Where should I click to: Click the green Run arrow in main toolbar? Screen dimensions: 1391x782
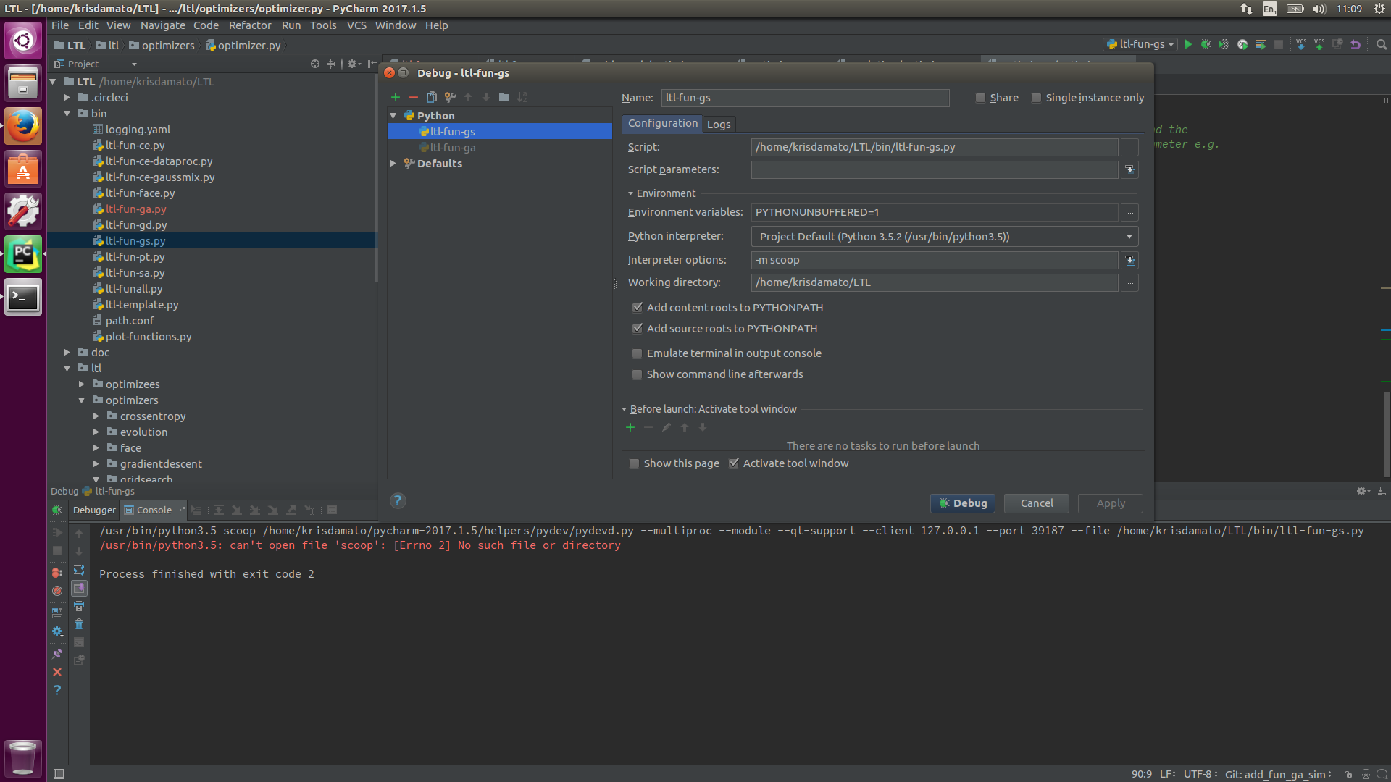pos(1187,44)
